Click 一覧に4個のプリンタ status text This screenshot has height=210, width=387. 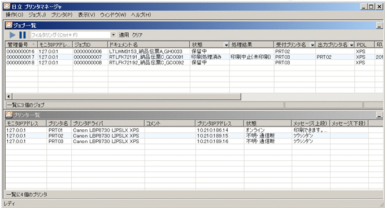pyautogui.click(x=27, y=194)
